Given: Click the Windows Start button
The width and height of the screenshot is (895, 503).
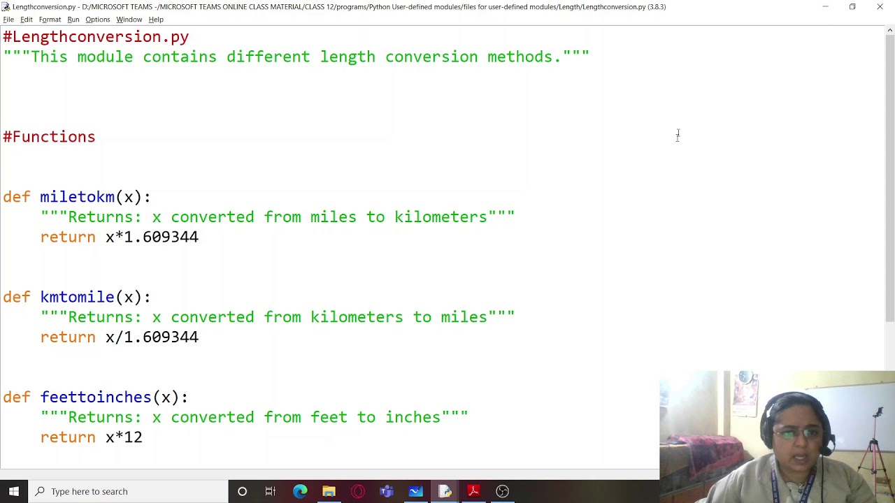Looking at the screenshot, I should tap(14, 491).
